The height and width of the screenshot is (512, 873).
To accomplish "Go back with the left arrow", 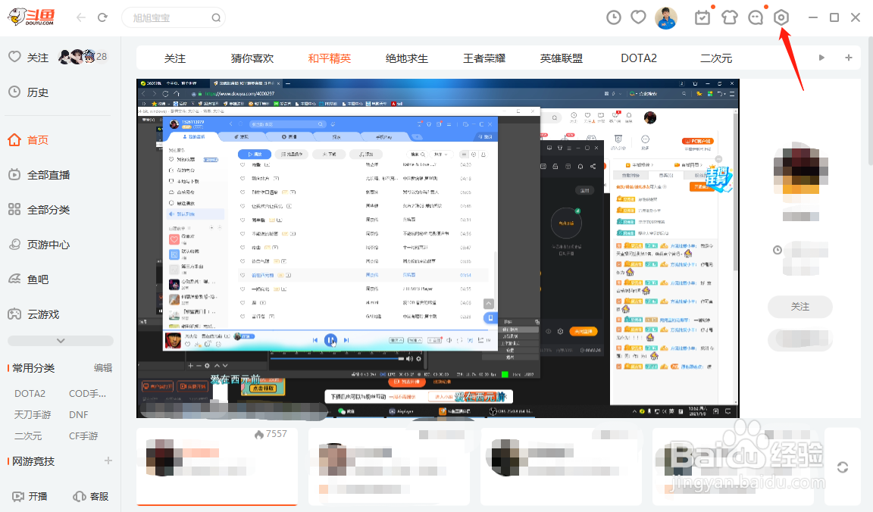I will pos(81,17).
